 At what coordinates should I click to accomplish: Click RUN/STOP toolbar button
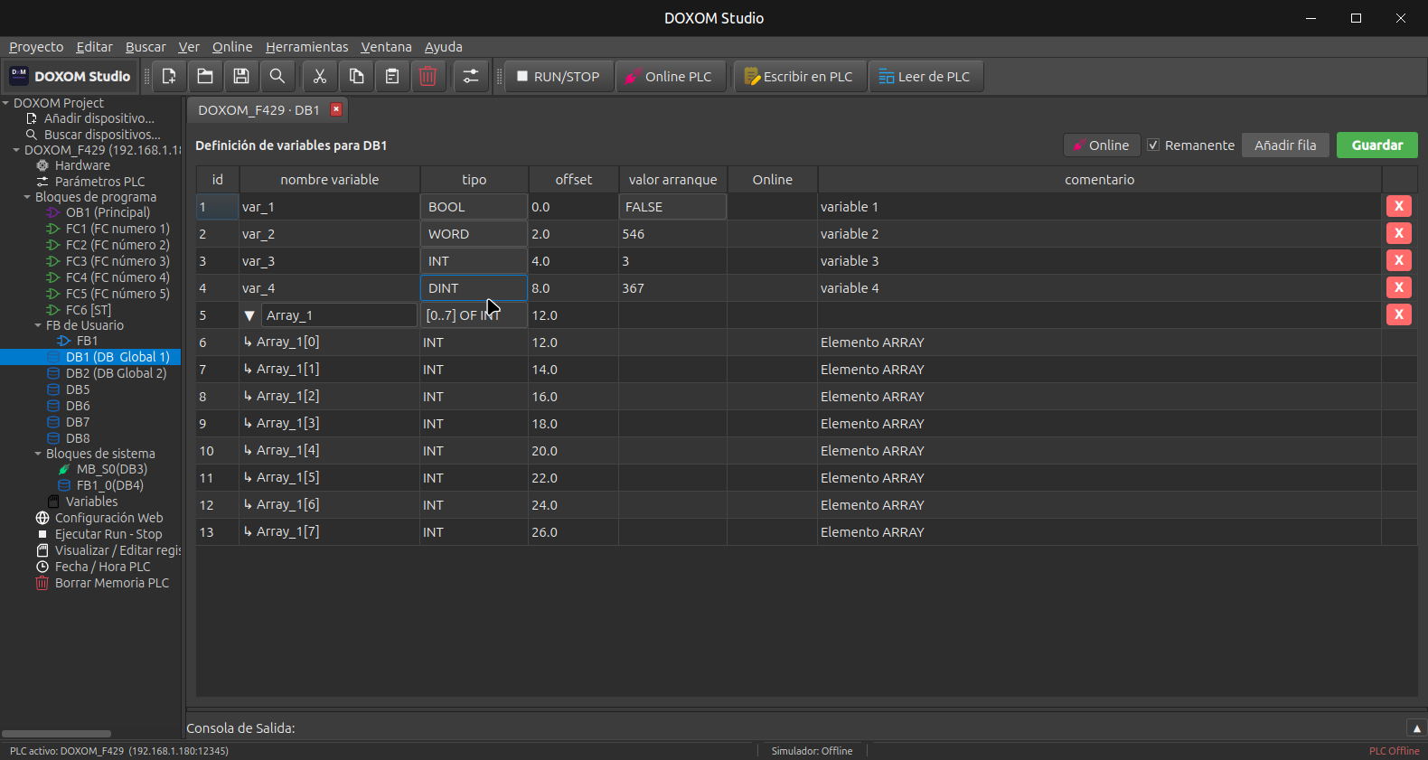[x=559, y=77]
